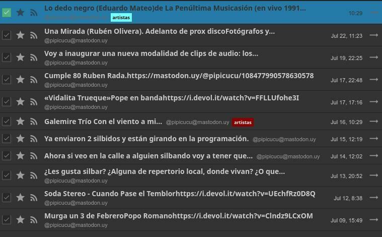Image resolution: width=382 pixels, height=237 pixels.
Task: Star the Una Mirada (Rubén Olivera) article
Action: (x=20, y=35)
